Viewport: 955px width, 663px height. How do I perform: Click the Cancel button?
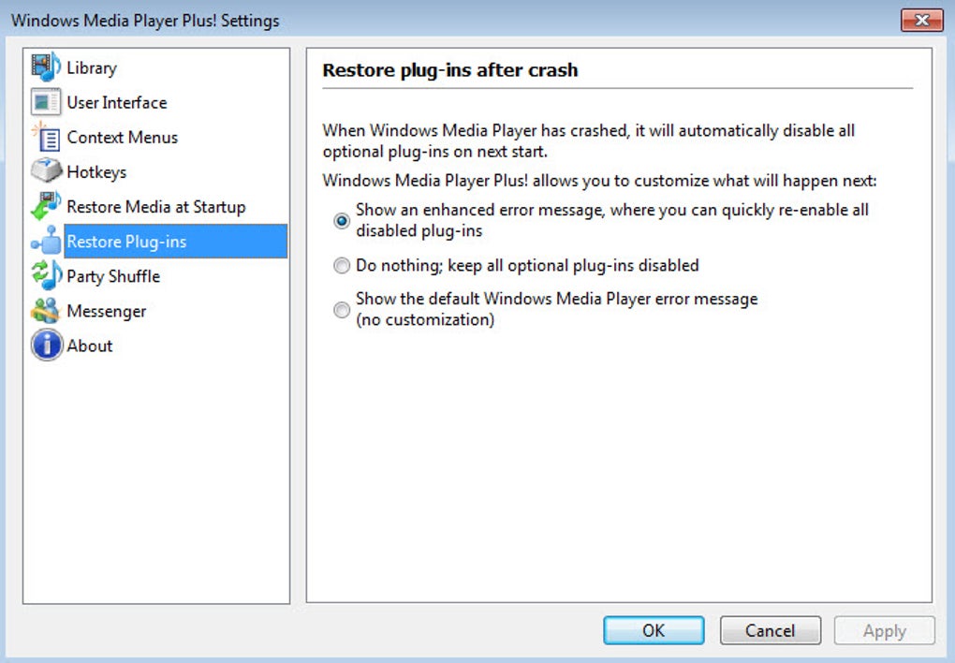(770, 630)
